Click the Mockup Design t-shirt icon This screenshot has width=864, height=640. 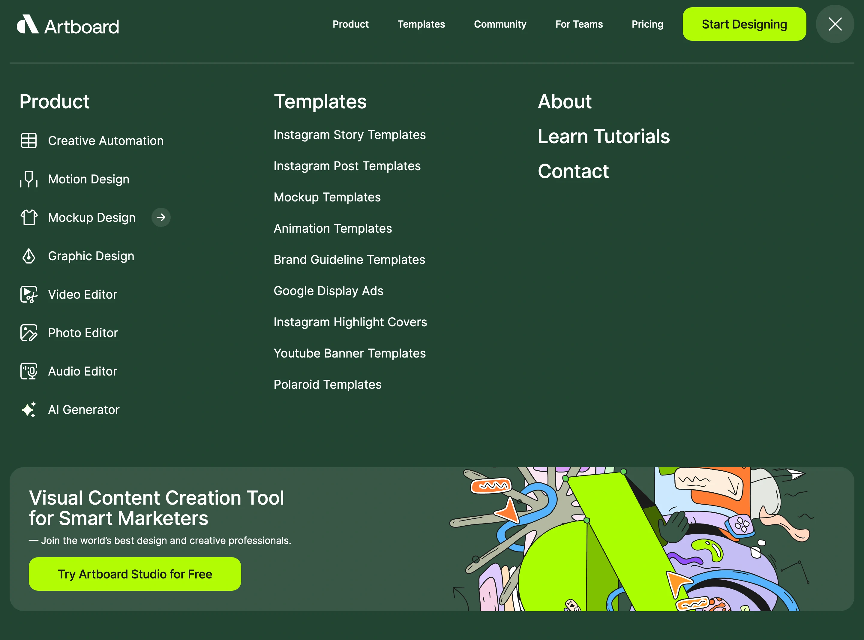pyautogui.click(x=28, y=217)
